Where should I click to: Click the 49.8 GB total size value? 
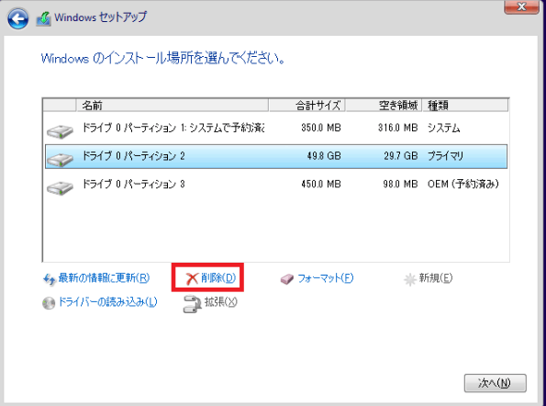tap(324, 156)
